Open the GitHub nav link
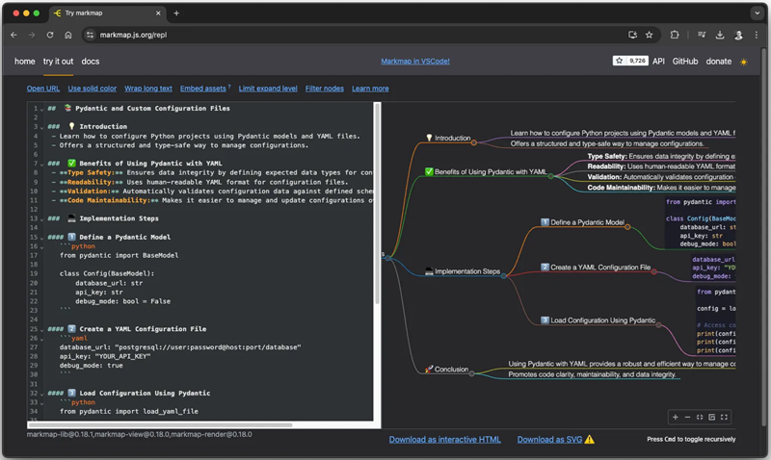This screenshot has width=771, height=460. 685,62
